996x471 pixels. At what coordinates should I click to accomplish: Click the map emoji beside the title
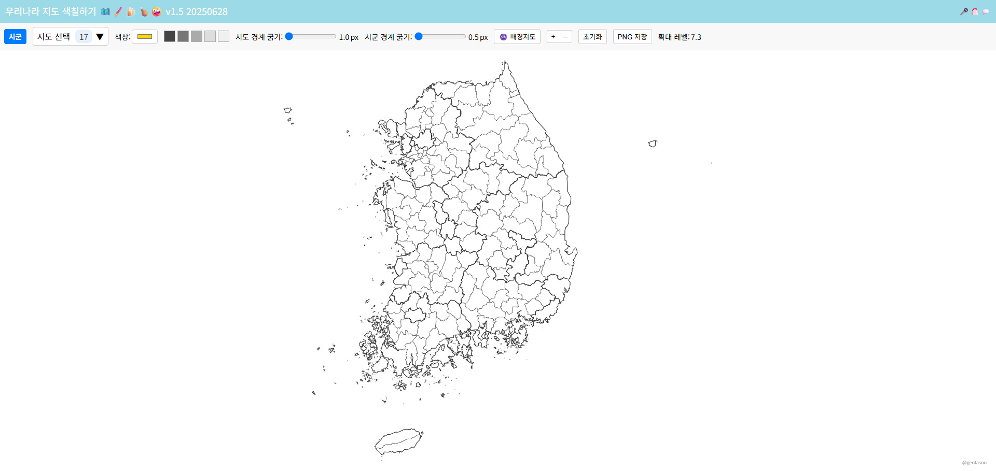pyautogui.click(x=105, y=11)
